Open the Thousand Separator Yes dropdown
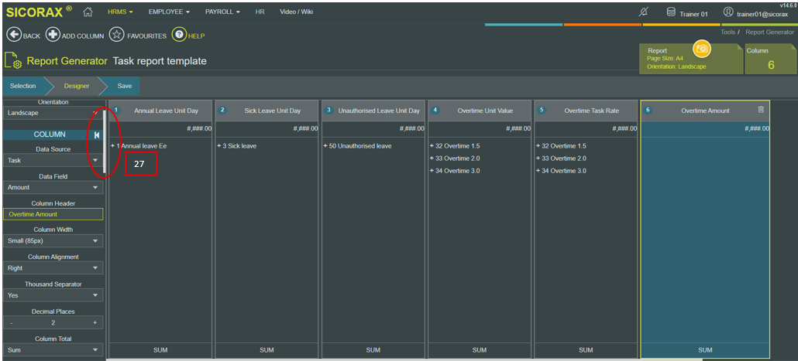 pos(53,295)
